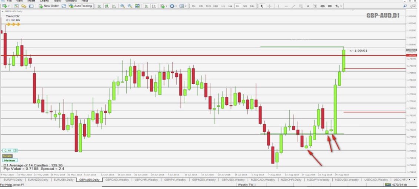This screenshot has width=419, height=189.
Task: Select the text label tool
Action: tap(315, 6)
